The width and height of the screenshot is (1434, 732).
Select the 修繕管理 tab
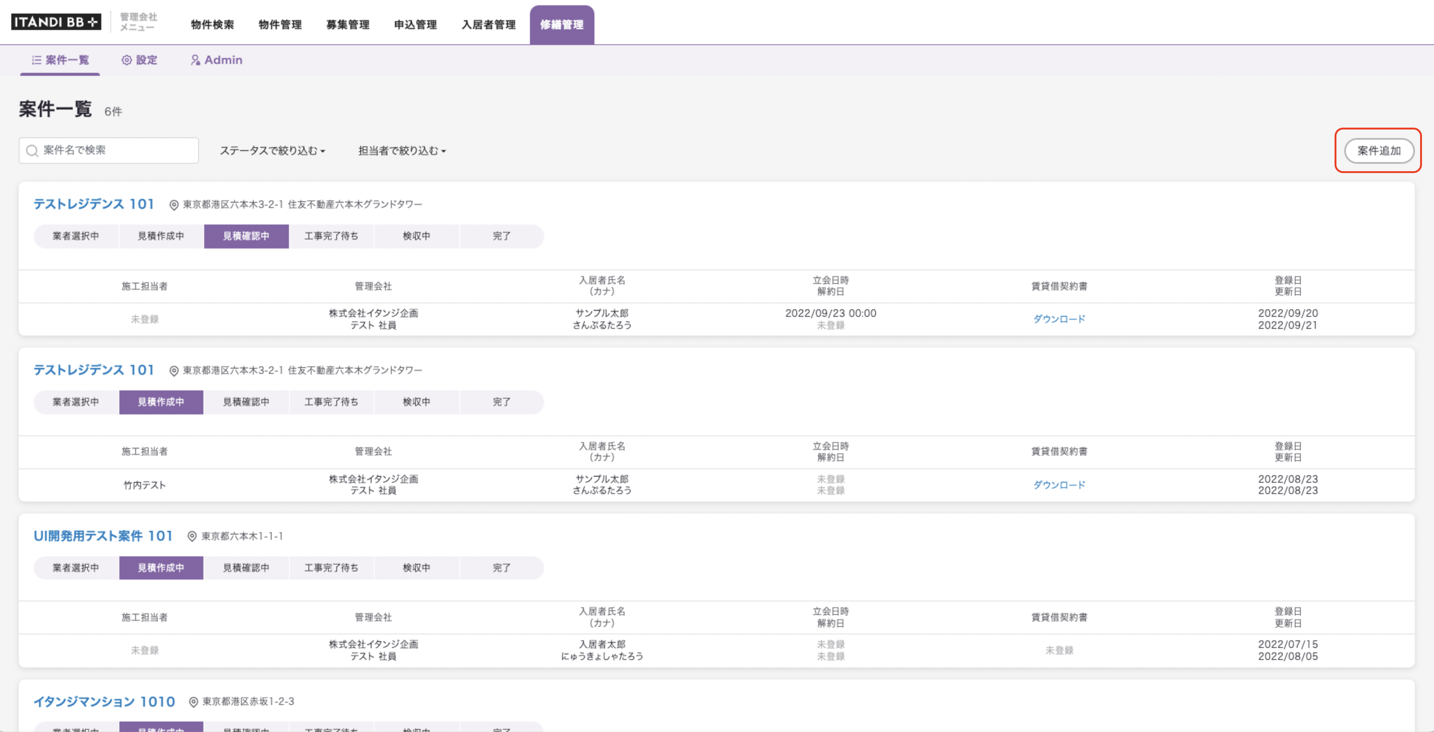point(562,24)
